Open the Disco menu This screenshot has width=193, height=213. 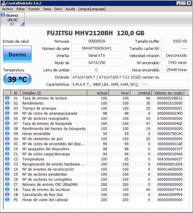coord(58,9)
